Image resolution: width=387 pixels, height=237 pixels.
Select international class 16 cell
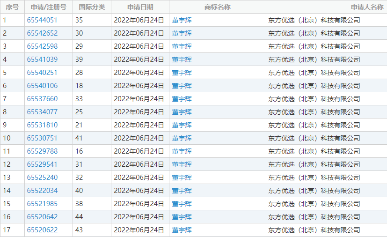[92, 151]
